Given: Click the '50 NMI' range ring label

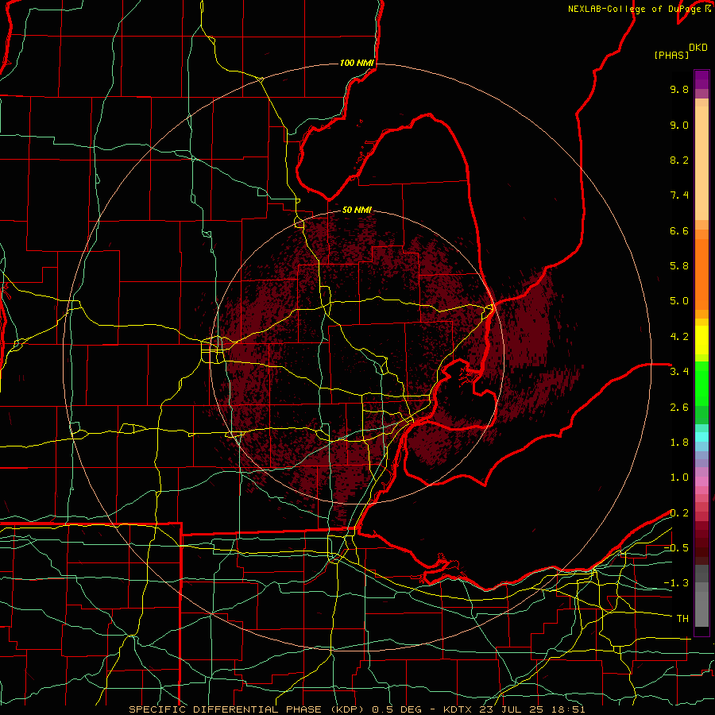Looking at the screenshot, I should point(357,211).
